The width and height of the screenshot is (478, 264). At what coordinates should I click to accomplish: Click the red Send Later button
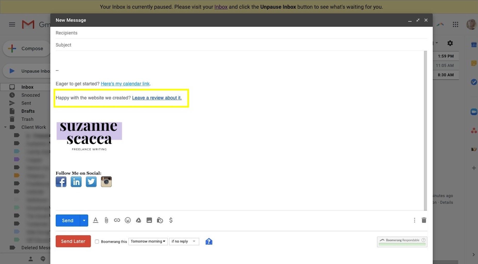pyautogui.click(x=73, y=241)
